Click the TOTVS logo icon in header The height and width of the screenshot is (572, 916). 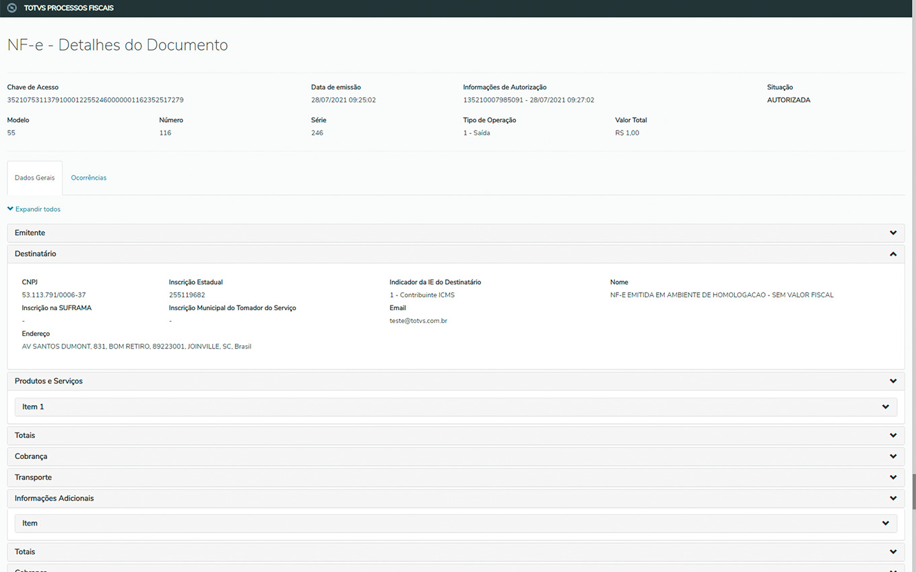(x=11, y=8)
